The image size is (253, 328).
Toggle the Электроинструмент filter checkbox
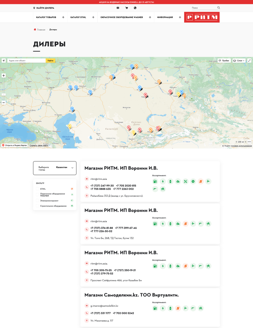38,200
